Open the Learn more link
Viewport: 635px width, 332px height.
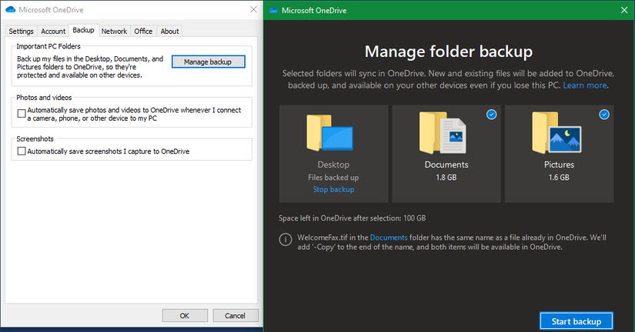[x=585, y=85]
